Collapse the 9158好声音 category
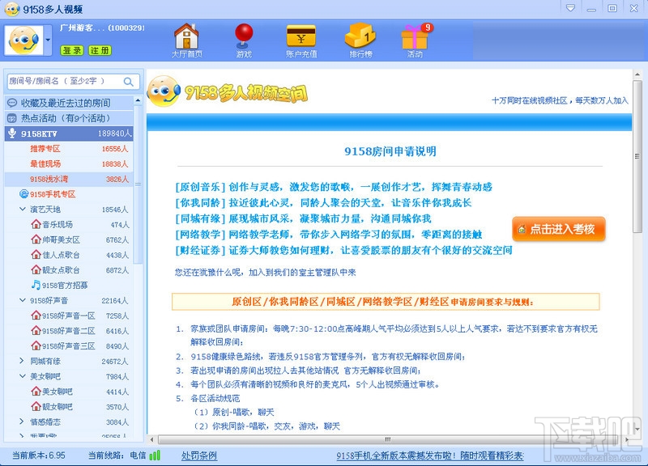This screenshot has height=466, width=648. (23, 300)
